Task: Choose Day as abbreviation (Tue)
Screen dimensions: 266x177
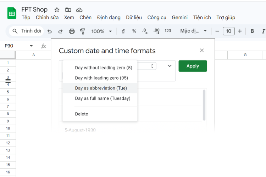Action: tap(100, 88)
